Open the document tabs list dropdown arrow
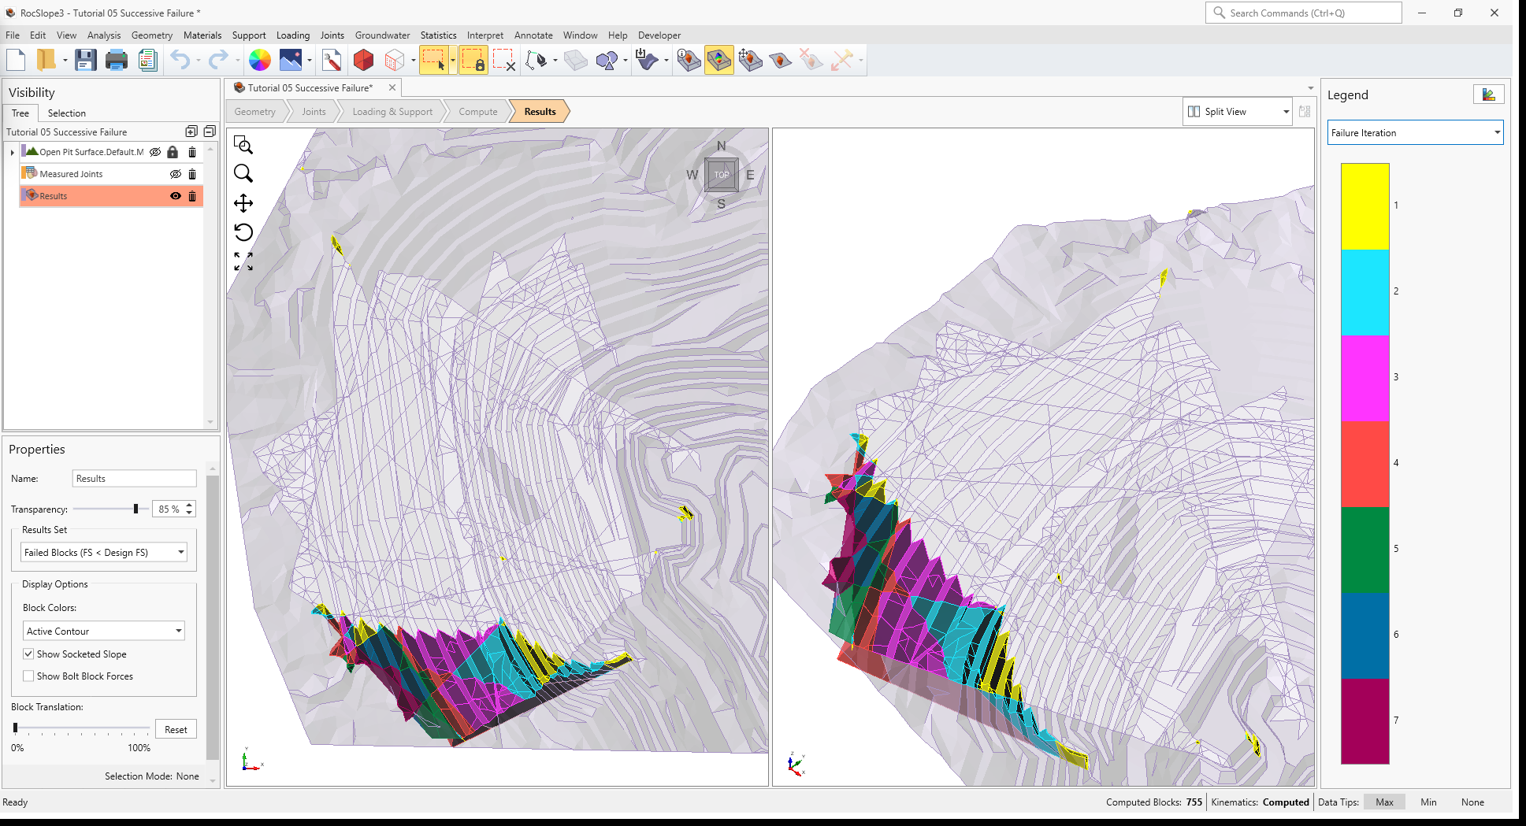1526x826 pixels. tap(1310, 88)
